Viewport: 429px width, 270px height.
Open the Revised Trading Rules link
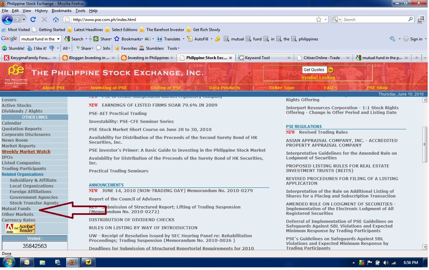click(x=323, y=132)
